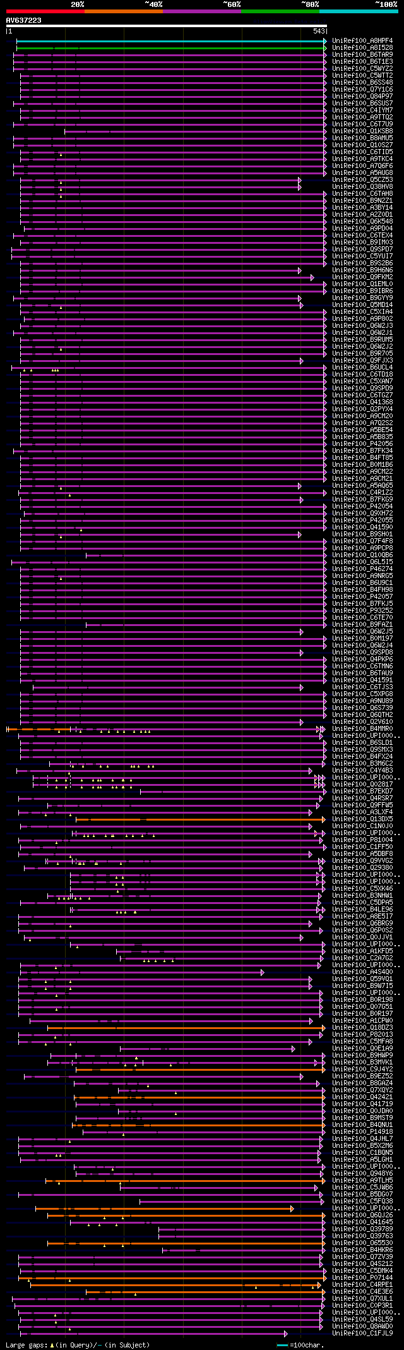Click the green ~80% identity legend segment

click(x=280, y=11)
